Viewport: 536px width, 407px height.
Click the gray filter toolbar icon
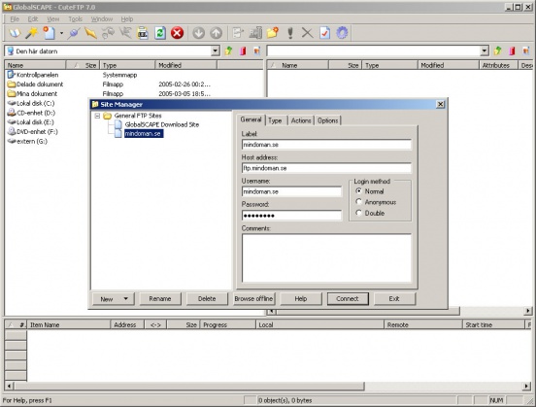coord(125,33)
